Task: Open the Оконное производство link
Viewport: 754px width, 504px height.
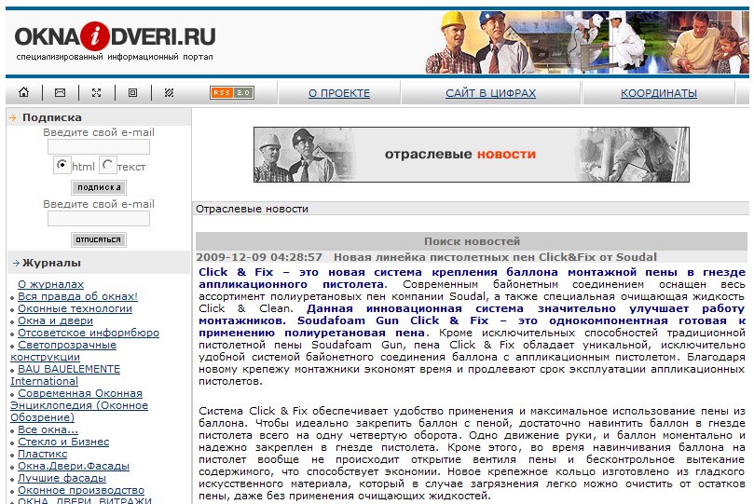Action: (x=81, y=490)
